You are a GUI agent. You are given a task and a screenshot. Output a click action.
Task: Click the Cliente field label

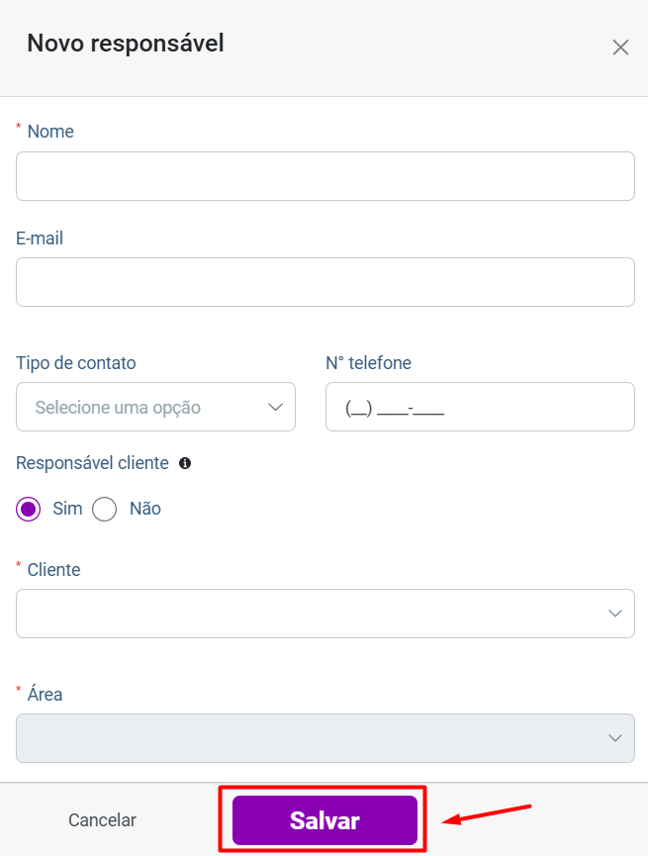[x=54, y=570]
